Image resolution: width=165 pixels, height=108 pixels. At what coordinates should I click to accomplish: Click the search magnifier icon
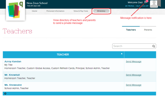point(153,46)
